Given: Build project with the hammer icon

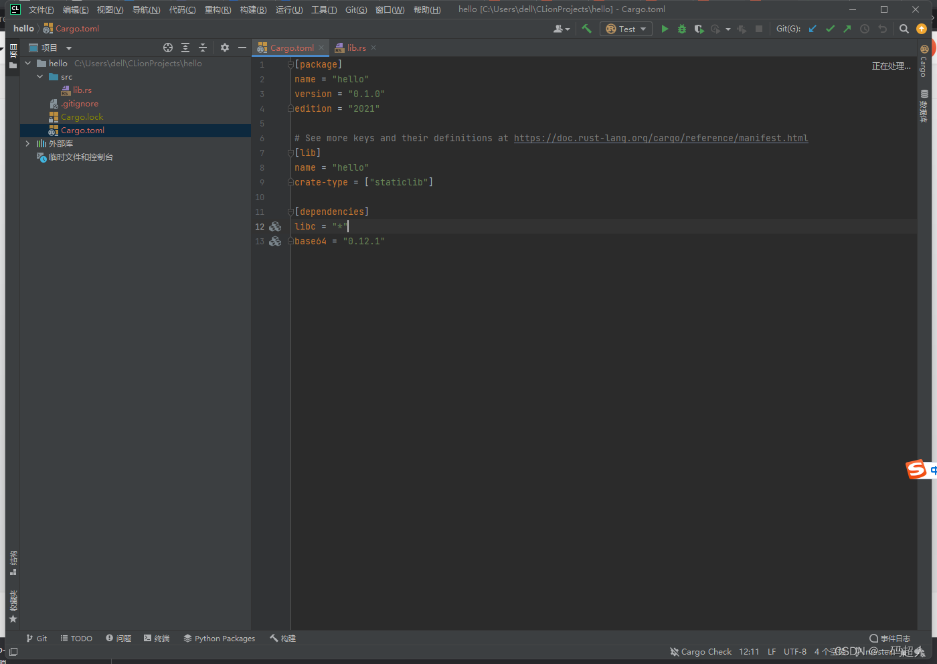Looking at the screenshot, I should coord(587,29).
